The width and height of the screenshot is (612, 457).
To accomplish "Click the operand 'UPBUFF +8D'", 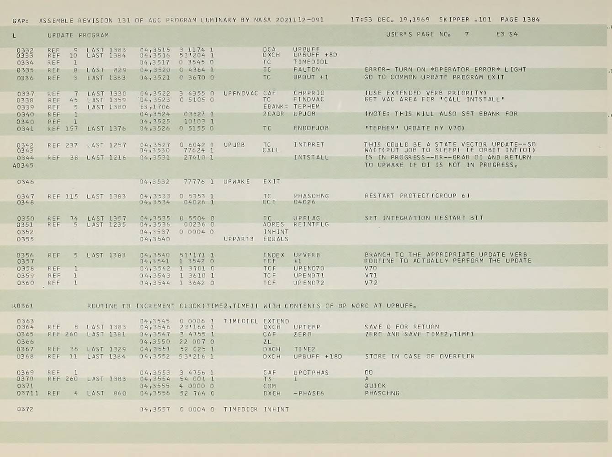I will pos(315,55).
